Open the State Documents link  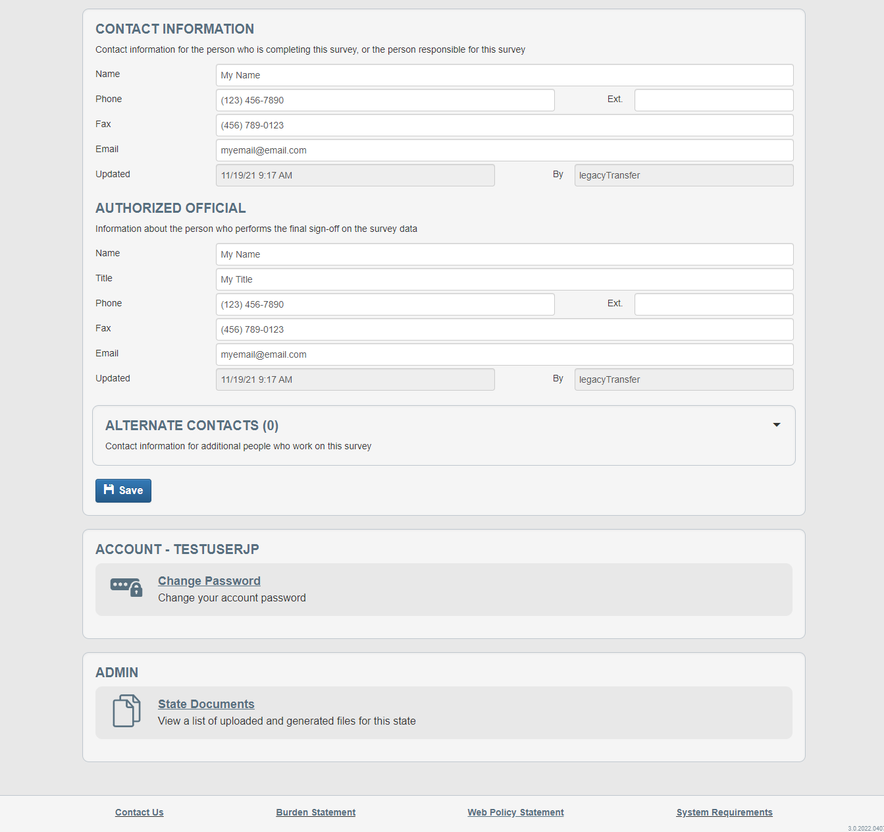tap(206, 704)
